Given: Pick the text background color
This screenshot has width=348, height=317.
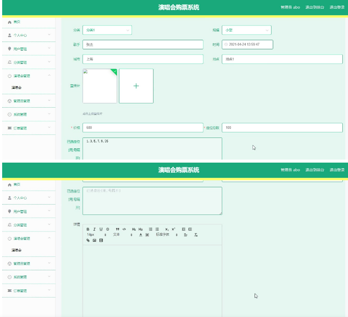Looking at the screenshot, I should (x=147, y=235).
